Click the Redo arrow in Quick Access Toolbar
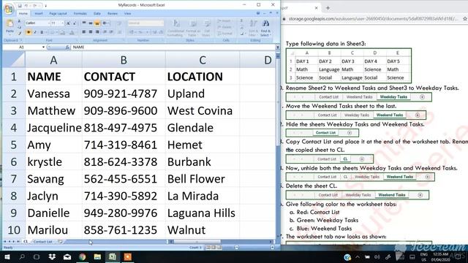The height and width of the screenshot is (263, 468). (35, 6)
